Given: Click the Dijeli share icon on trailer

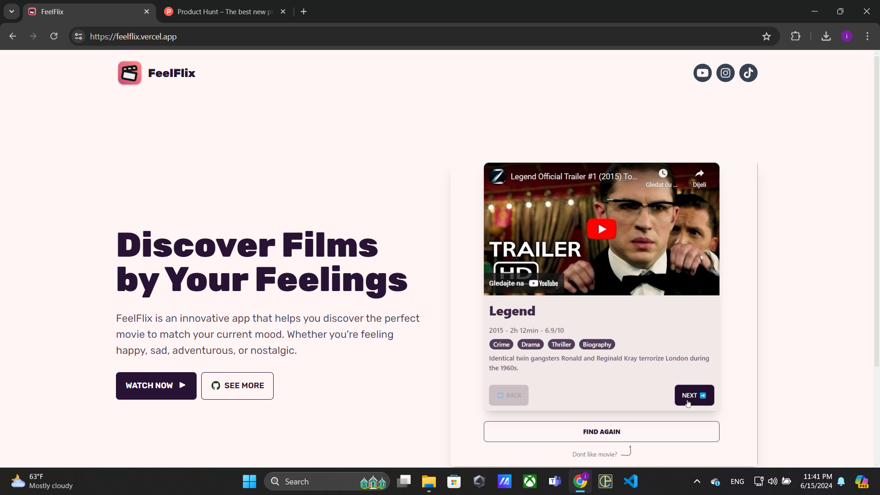Looking at the screenshot, I should 699,173.
